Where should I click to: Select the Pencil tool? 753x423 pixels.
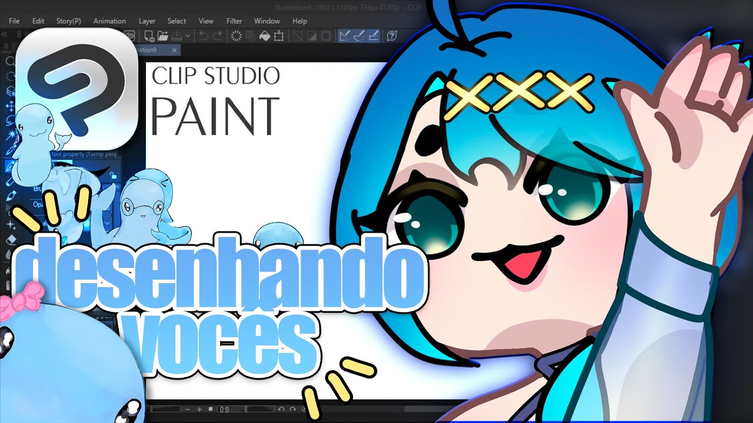[10, 182]
